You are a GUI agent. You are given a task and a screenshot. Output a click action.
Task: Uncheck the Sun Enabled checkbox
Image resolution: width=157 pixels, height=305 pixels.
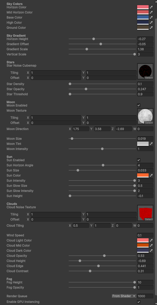tap(139, 160)
